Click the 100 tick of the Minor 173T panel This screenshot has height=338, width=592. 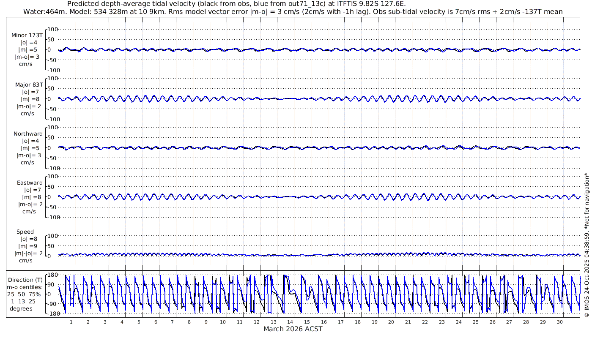(52, 29)
